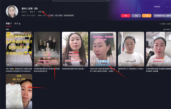This screenshot has width=171, height=109.
Task: Open the 粉丝 7 followers list
Action: point(32,12)
